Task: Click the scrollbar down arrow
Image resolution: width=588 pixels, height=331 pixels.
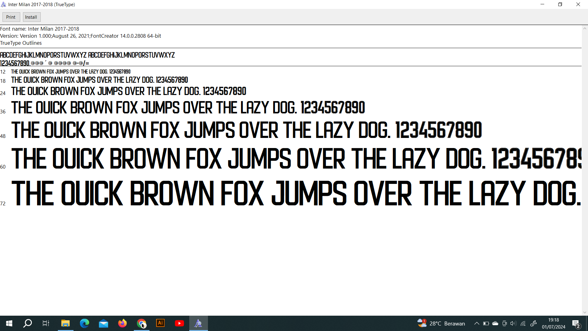Action: pyautogui.click(x=585, y=313)
